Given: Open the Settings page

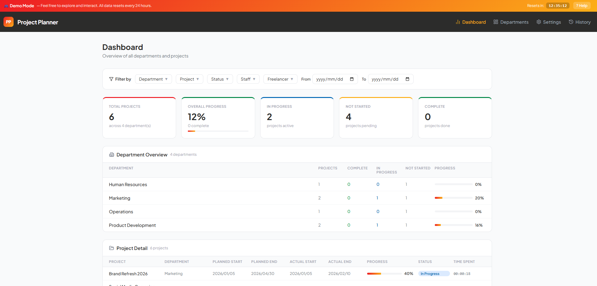Looking at the screenshot, I should coord(549,22).
